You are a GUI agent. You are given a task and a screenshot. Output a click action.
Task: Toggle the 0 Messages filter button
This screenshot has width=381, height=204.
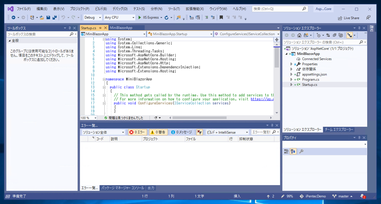[x=181, y=132]
